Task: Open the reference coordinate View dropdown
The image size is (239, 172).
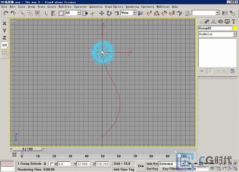Action: click(134, 12)
